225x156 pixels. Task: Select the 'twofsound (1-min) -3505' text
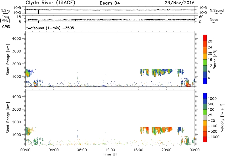(x=50, y=28)
